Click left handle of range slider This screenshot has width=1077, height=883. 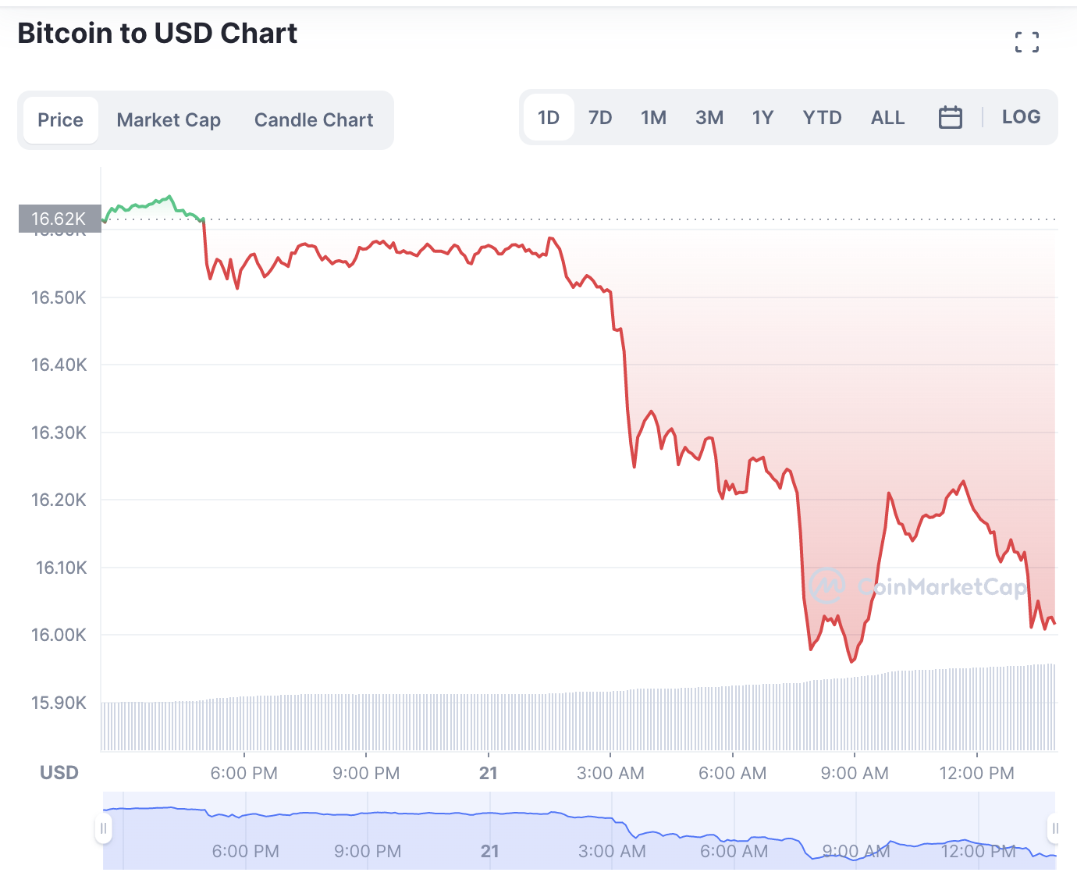(x=103, y=828)
